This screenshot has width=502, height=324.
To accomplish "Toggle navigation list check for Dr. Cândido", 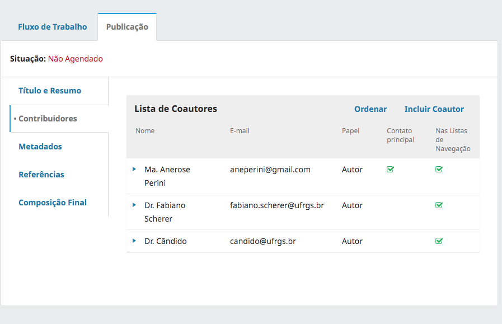I will [439, 241].
